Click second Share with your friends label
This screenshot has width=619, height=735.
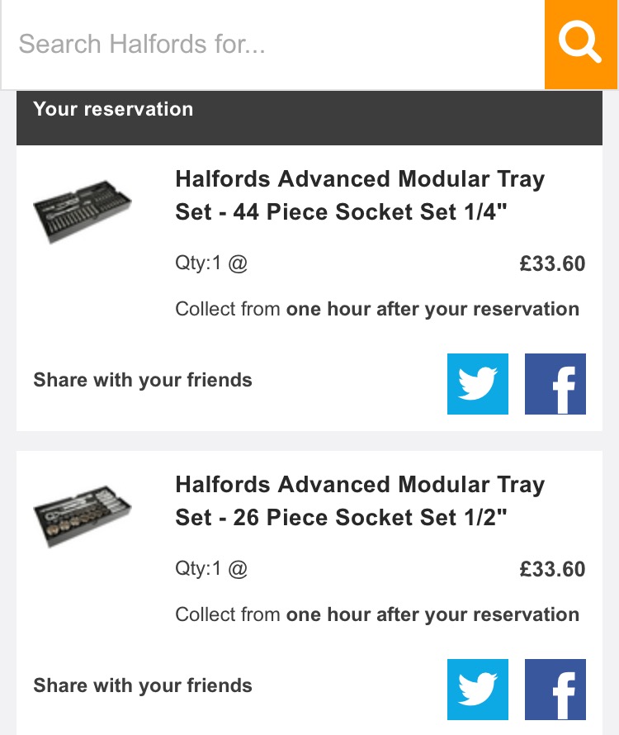143,685
